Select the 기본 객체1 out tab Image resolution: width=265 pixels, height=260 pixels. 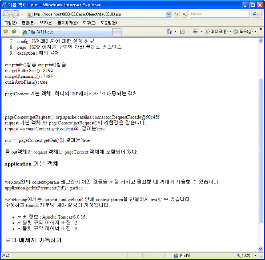pyautogui.click(x=67, y=32)
